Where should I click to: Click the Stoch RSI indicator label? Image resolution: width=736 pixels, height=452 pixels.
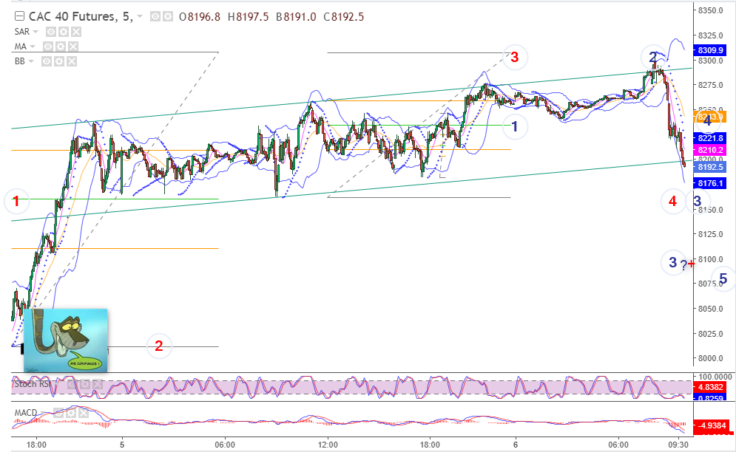[x=32, y=384]
